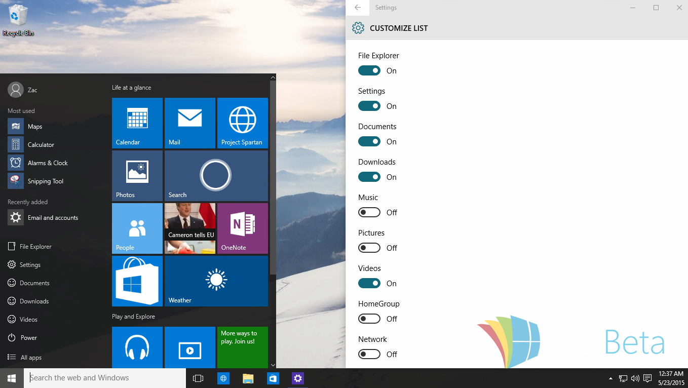The image size is (688, 388).
Task: Disable the Downloads toggle
Action: pos(369,177)
